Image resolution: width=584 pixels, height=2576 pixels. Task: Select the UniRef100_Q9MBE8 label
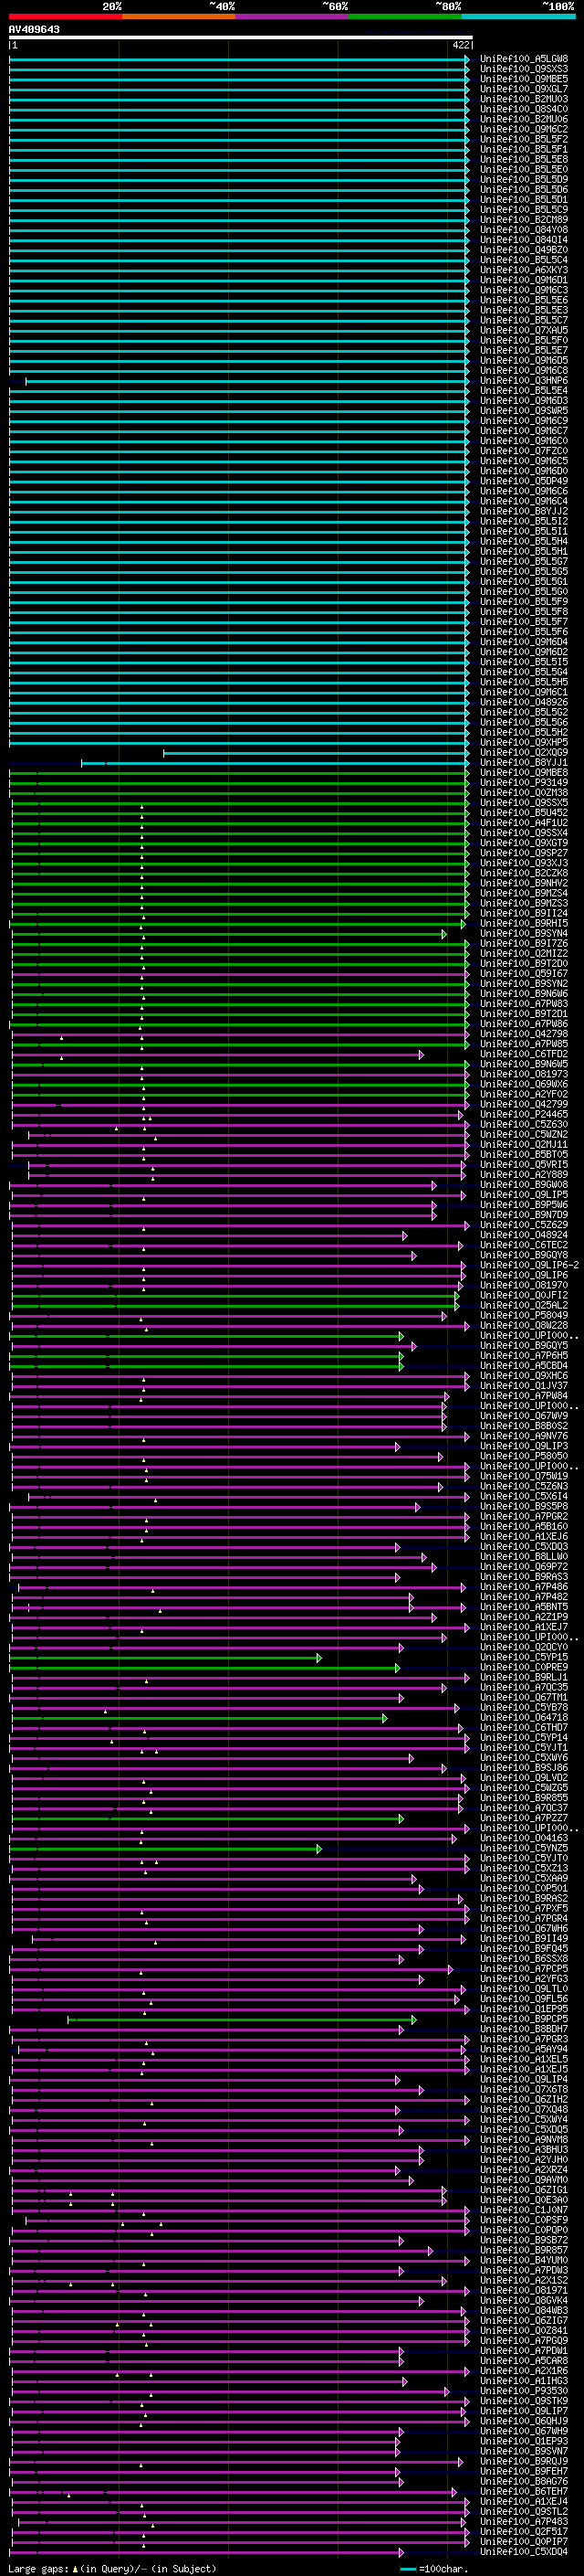click(x=524, y=772)
